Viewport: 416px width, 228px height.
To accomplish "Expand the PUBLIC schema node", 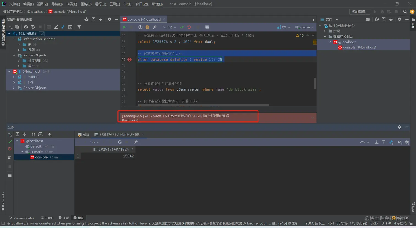I will point(14,77).
